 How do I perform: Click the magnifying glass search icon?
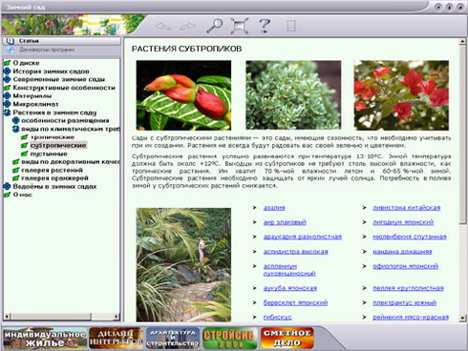215,26
